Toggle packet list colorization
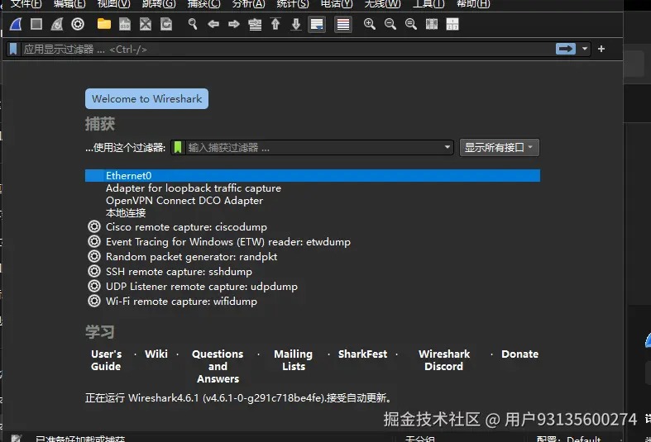The image size is (651, 442). point(343,25)
